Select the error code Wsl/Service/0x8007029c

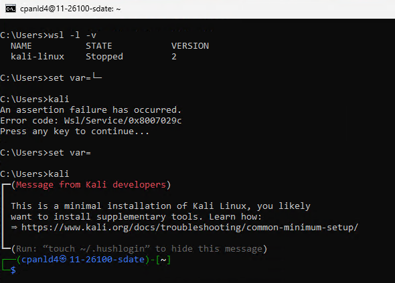click(123, 121)
